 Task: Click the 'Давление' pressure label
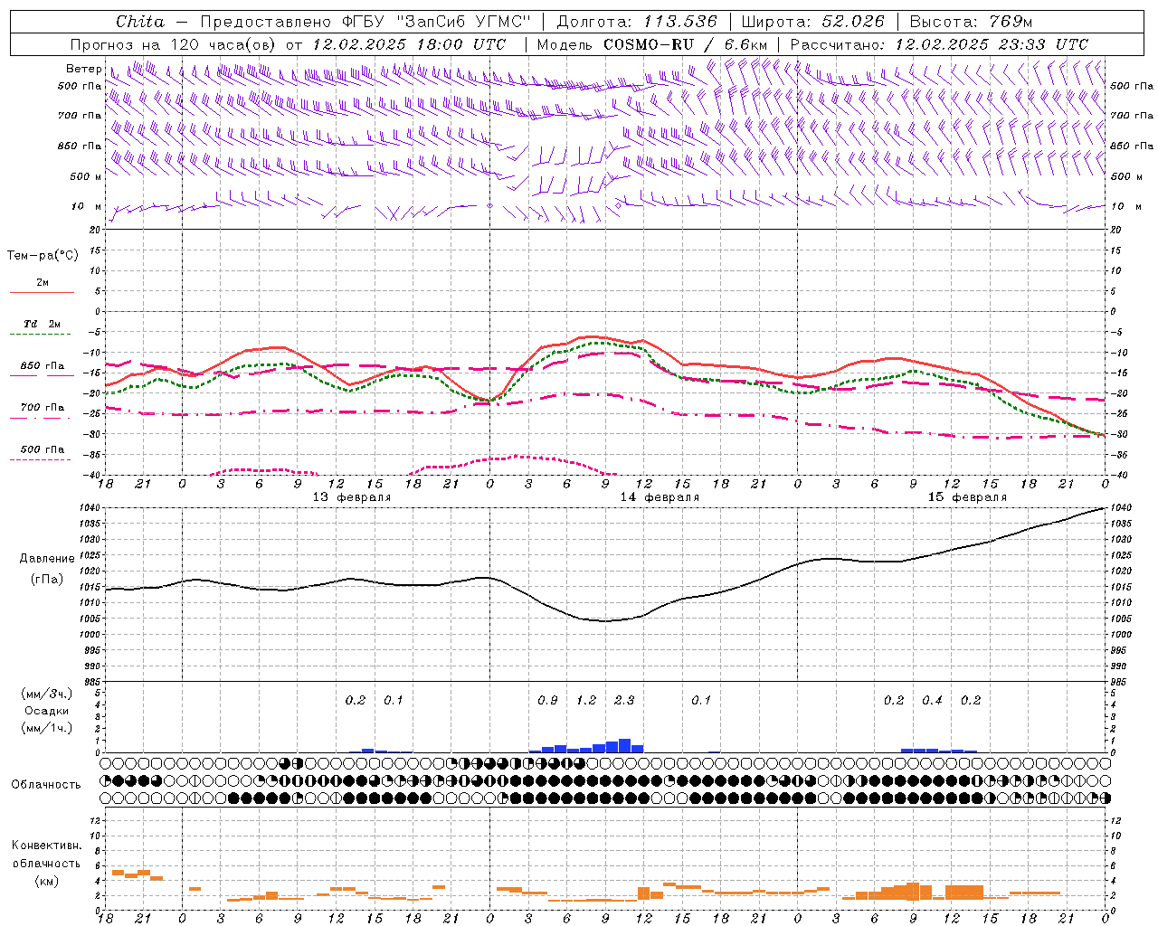(47, 559)
